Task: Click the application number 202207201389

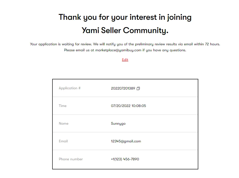Action: click(x=123, y=88)
